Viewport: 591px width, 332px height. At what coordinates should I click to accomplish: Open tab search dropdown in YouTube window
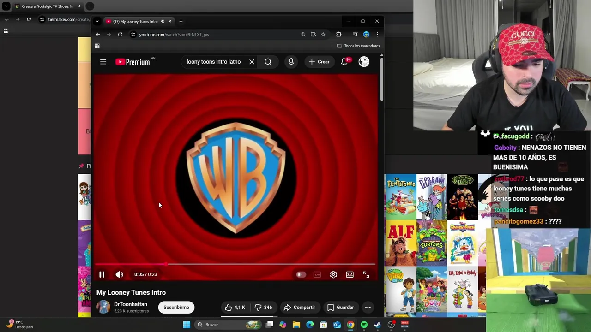click(97, 21)
